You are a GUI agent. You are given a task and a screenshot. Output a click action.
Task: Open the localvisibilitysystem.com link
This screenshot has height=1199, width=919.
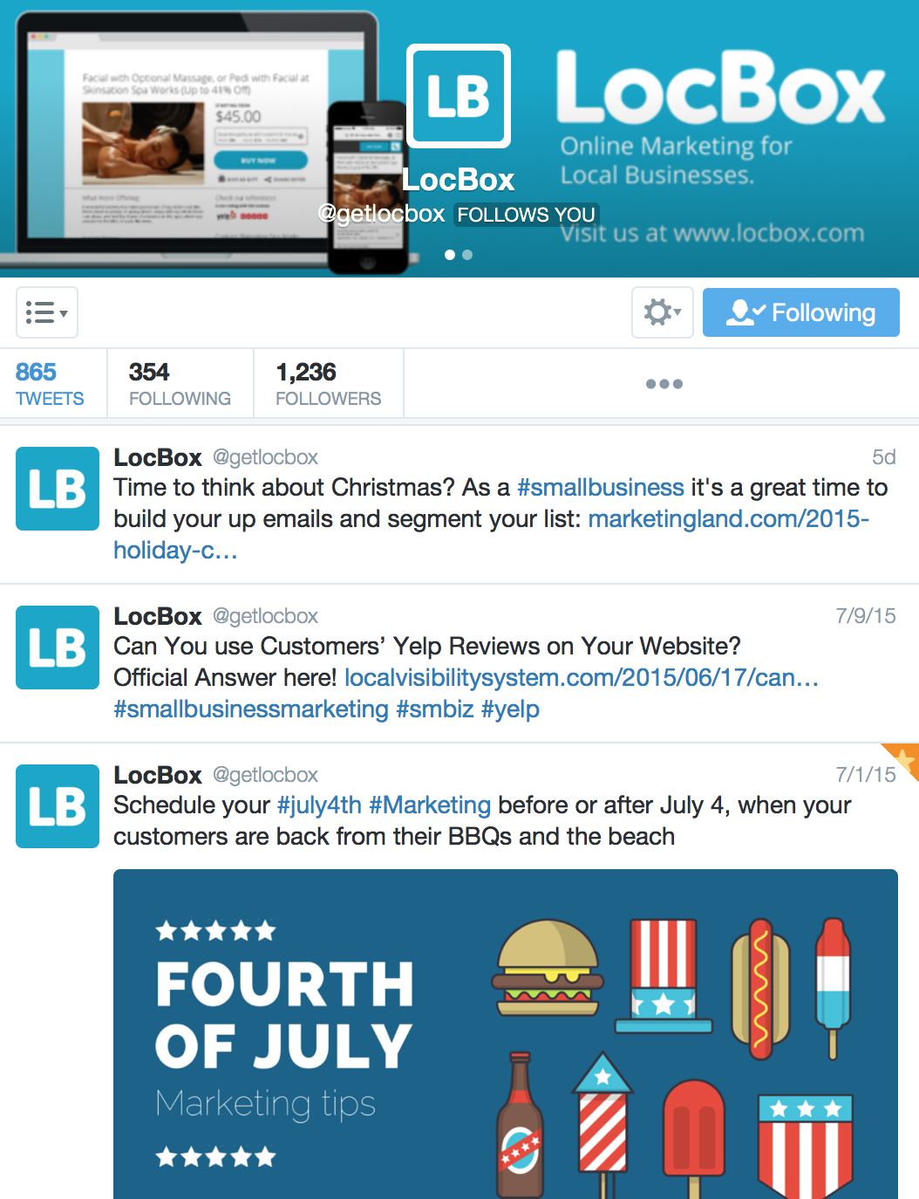(582, 677)
